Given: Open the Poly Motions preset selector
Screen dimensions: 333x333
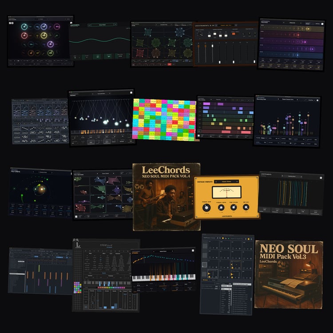Looking at the screenshot, I should click(106, 173).
